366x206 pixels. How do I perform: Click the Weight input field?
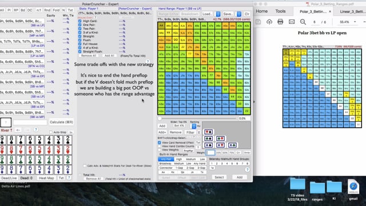click(x=210, y=153)
